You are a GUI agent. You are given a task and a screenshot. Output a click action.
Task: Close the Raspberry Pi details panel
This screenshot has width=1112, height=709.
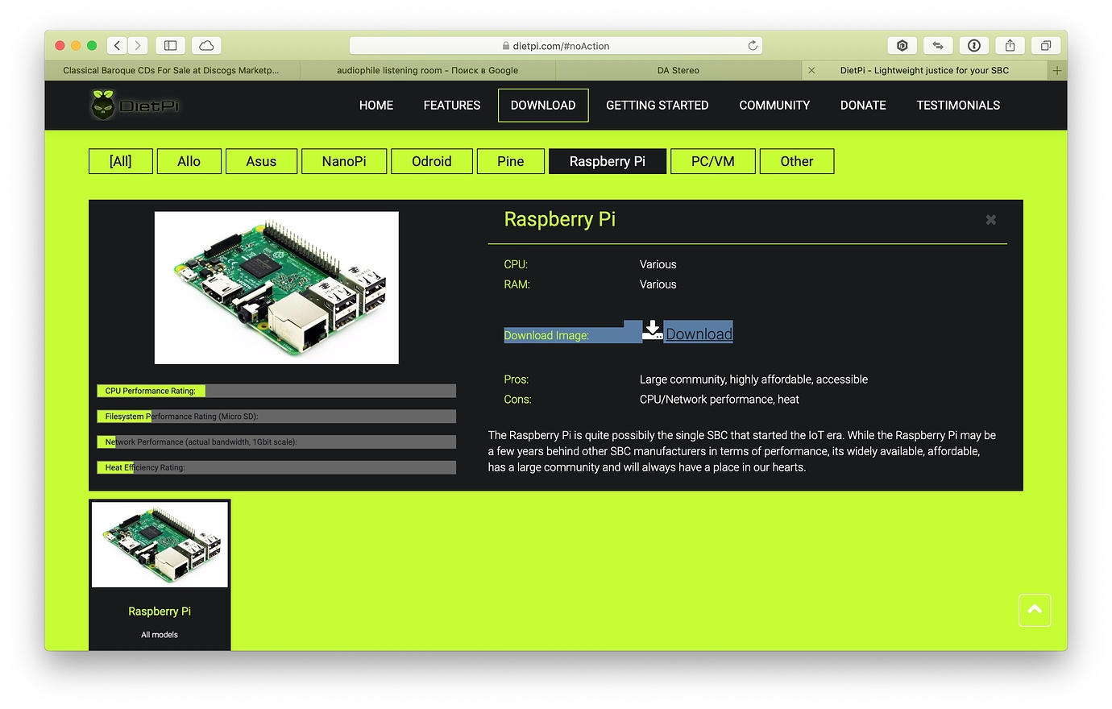click(991, 220)
